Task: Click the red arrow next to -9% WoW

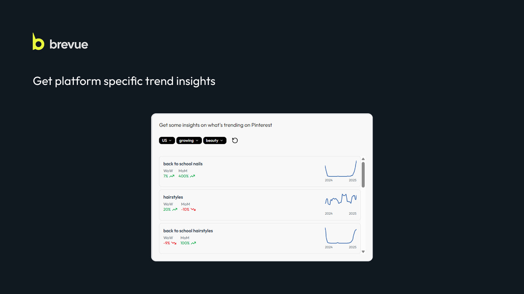Action: point(174,243)
